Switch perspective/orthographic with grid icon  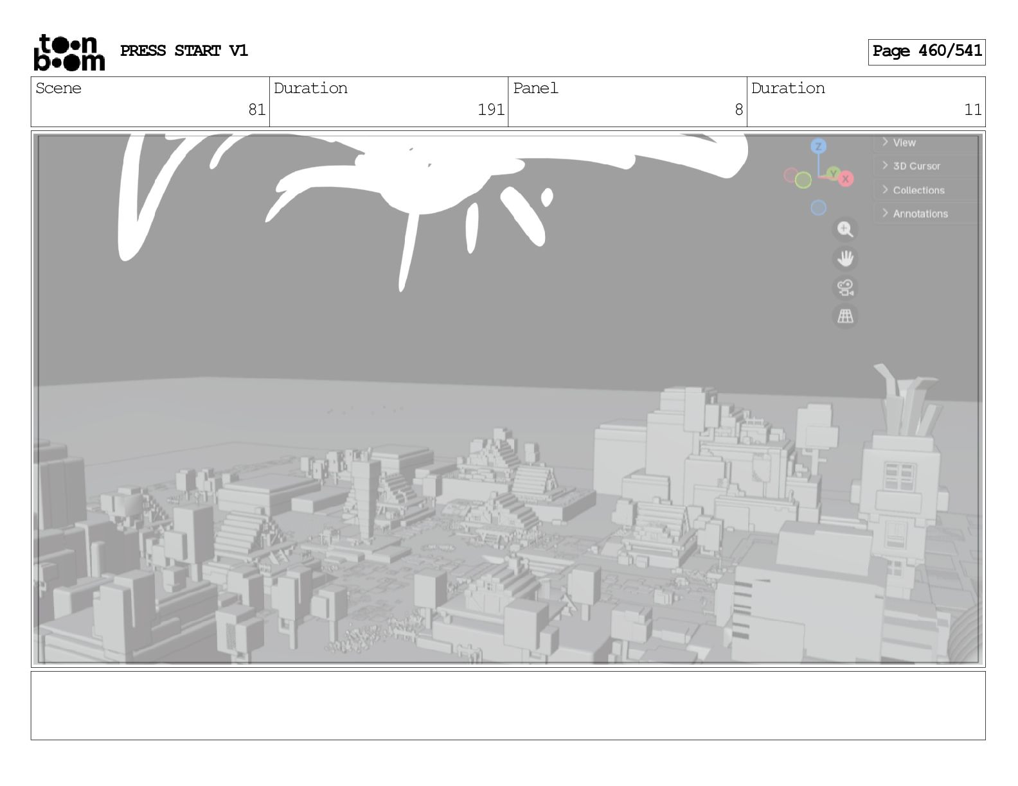click(x=844, y=316)
